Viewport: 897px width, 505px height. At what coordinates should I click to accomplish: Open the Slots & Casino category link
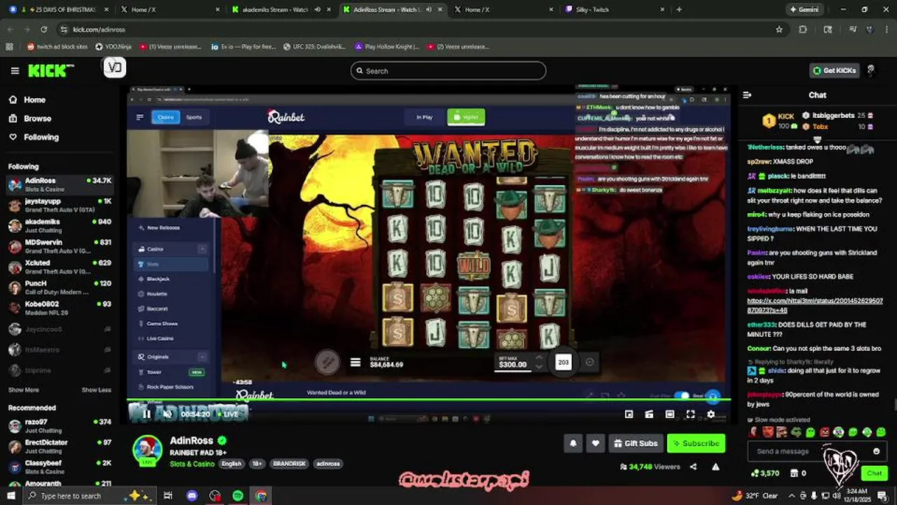(192, 464)
